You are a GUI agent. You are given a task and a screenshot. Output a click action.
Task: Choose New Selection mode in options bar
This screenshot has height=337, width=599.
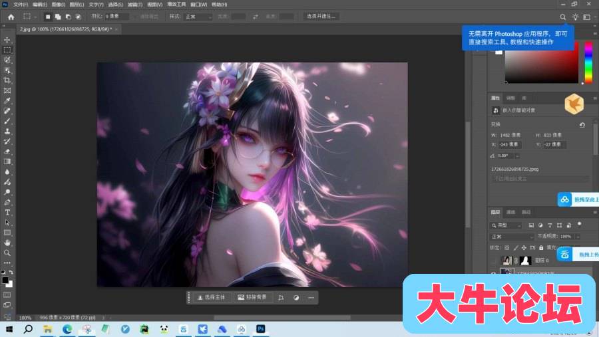(x=48, y=17)
